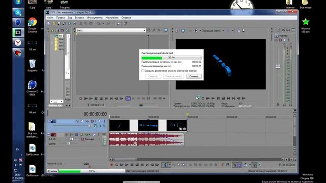Click the Play button under video preview

213,98
